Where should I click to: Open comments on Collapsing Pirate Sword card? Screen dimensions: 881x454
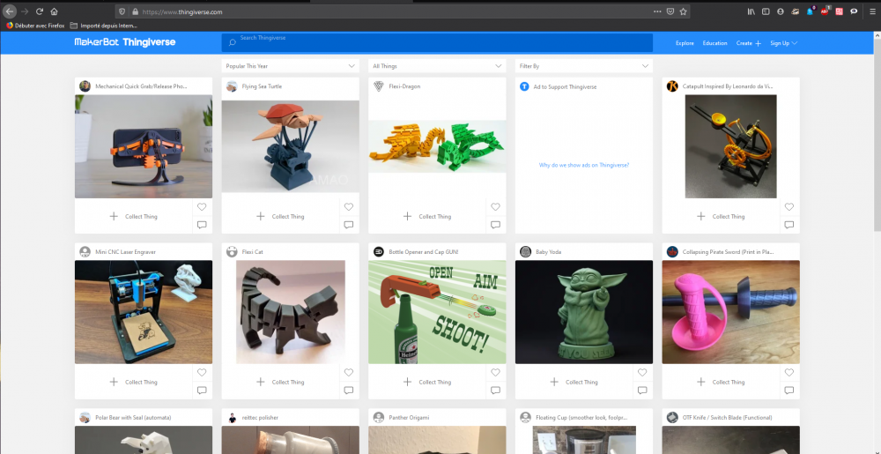tap(788, 391)
